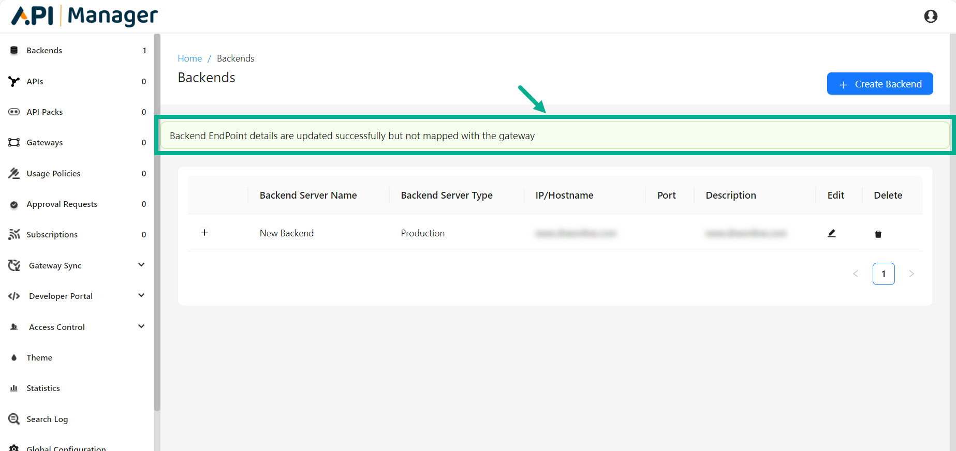956x451 pixels.
Task: Click the Backends database icon in sidebar
Action: [x=14, y=50]
